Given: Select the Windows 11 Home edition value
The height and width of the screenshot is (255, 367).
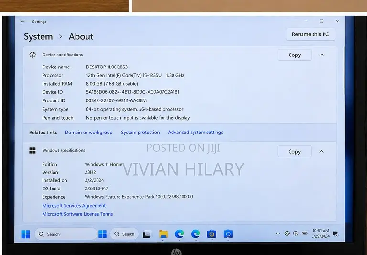Looking at the screenshot, I should click(104, 164).
